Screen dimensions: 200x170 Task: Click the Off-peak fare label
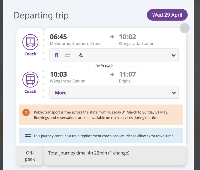pos(30,156)
